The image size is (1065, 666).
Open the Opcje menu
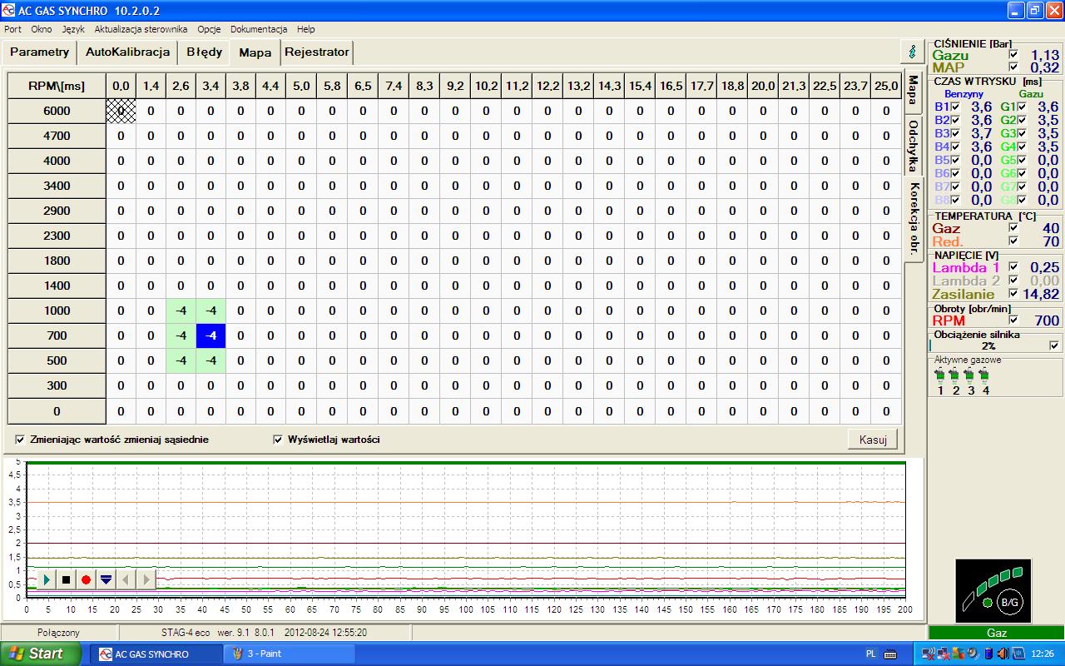pos(209,29)
